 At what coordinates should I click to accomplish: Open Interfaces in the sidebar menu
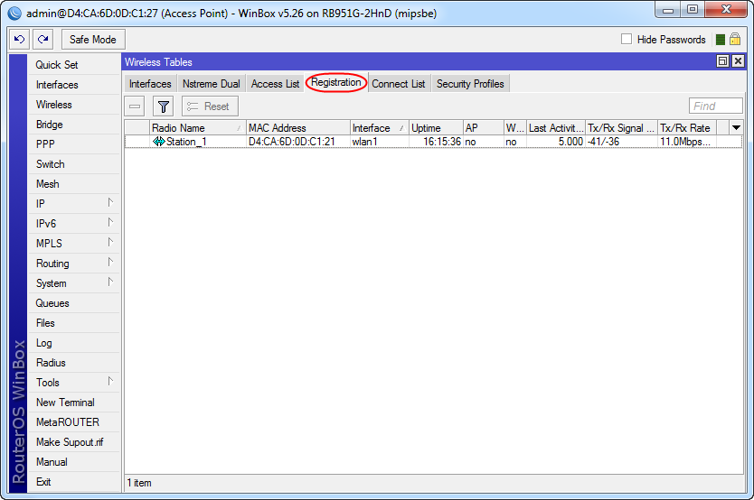point(73,85)
